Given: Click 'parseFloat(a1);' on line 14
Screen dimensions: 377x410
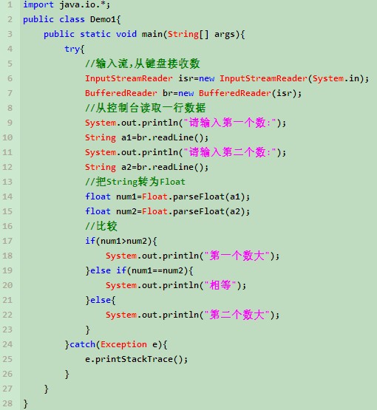Looking at the screenshot, I should tap(211, 197).
